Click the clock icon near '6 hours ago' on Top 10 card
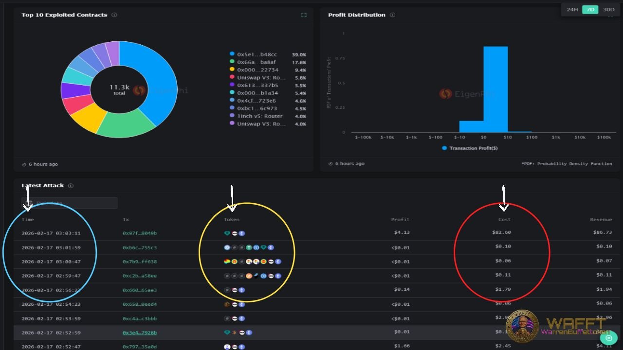This screenshot has width=623, height=350. [x=23, y=164]
